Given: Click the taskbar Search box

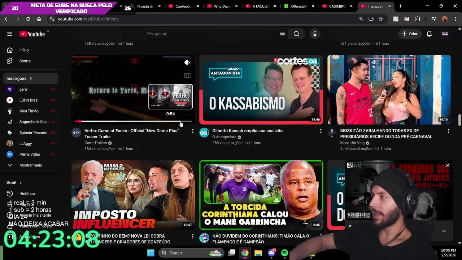Looking at the screenshot, I should [191, 253].
